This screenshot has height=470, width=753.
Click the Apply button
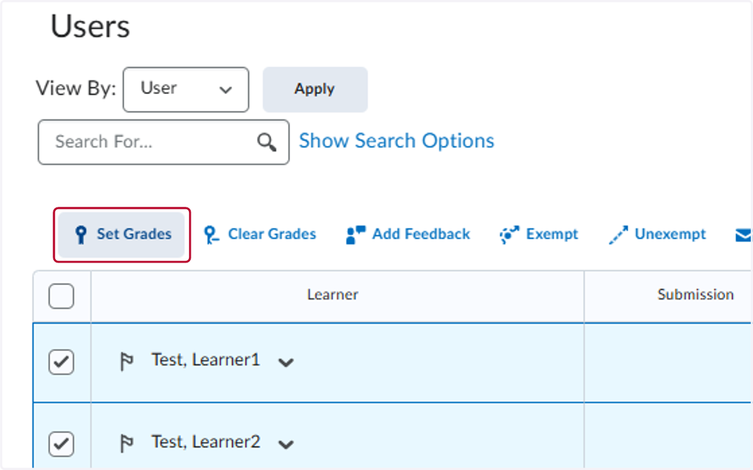click(x=315, y=90)
